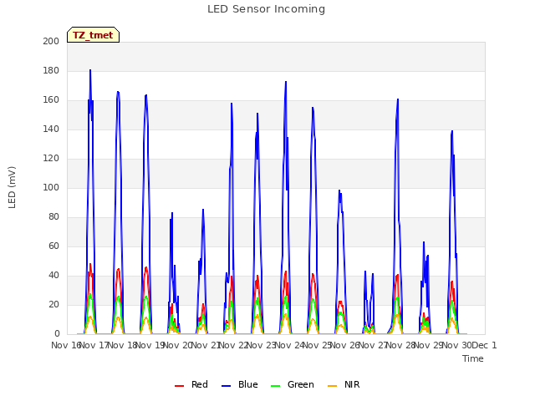Click the TZ_tmet annotation label

pyautogui.click(x=93, y=35)
